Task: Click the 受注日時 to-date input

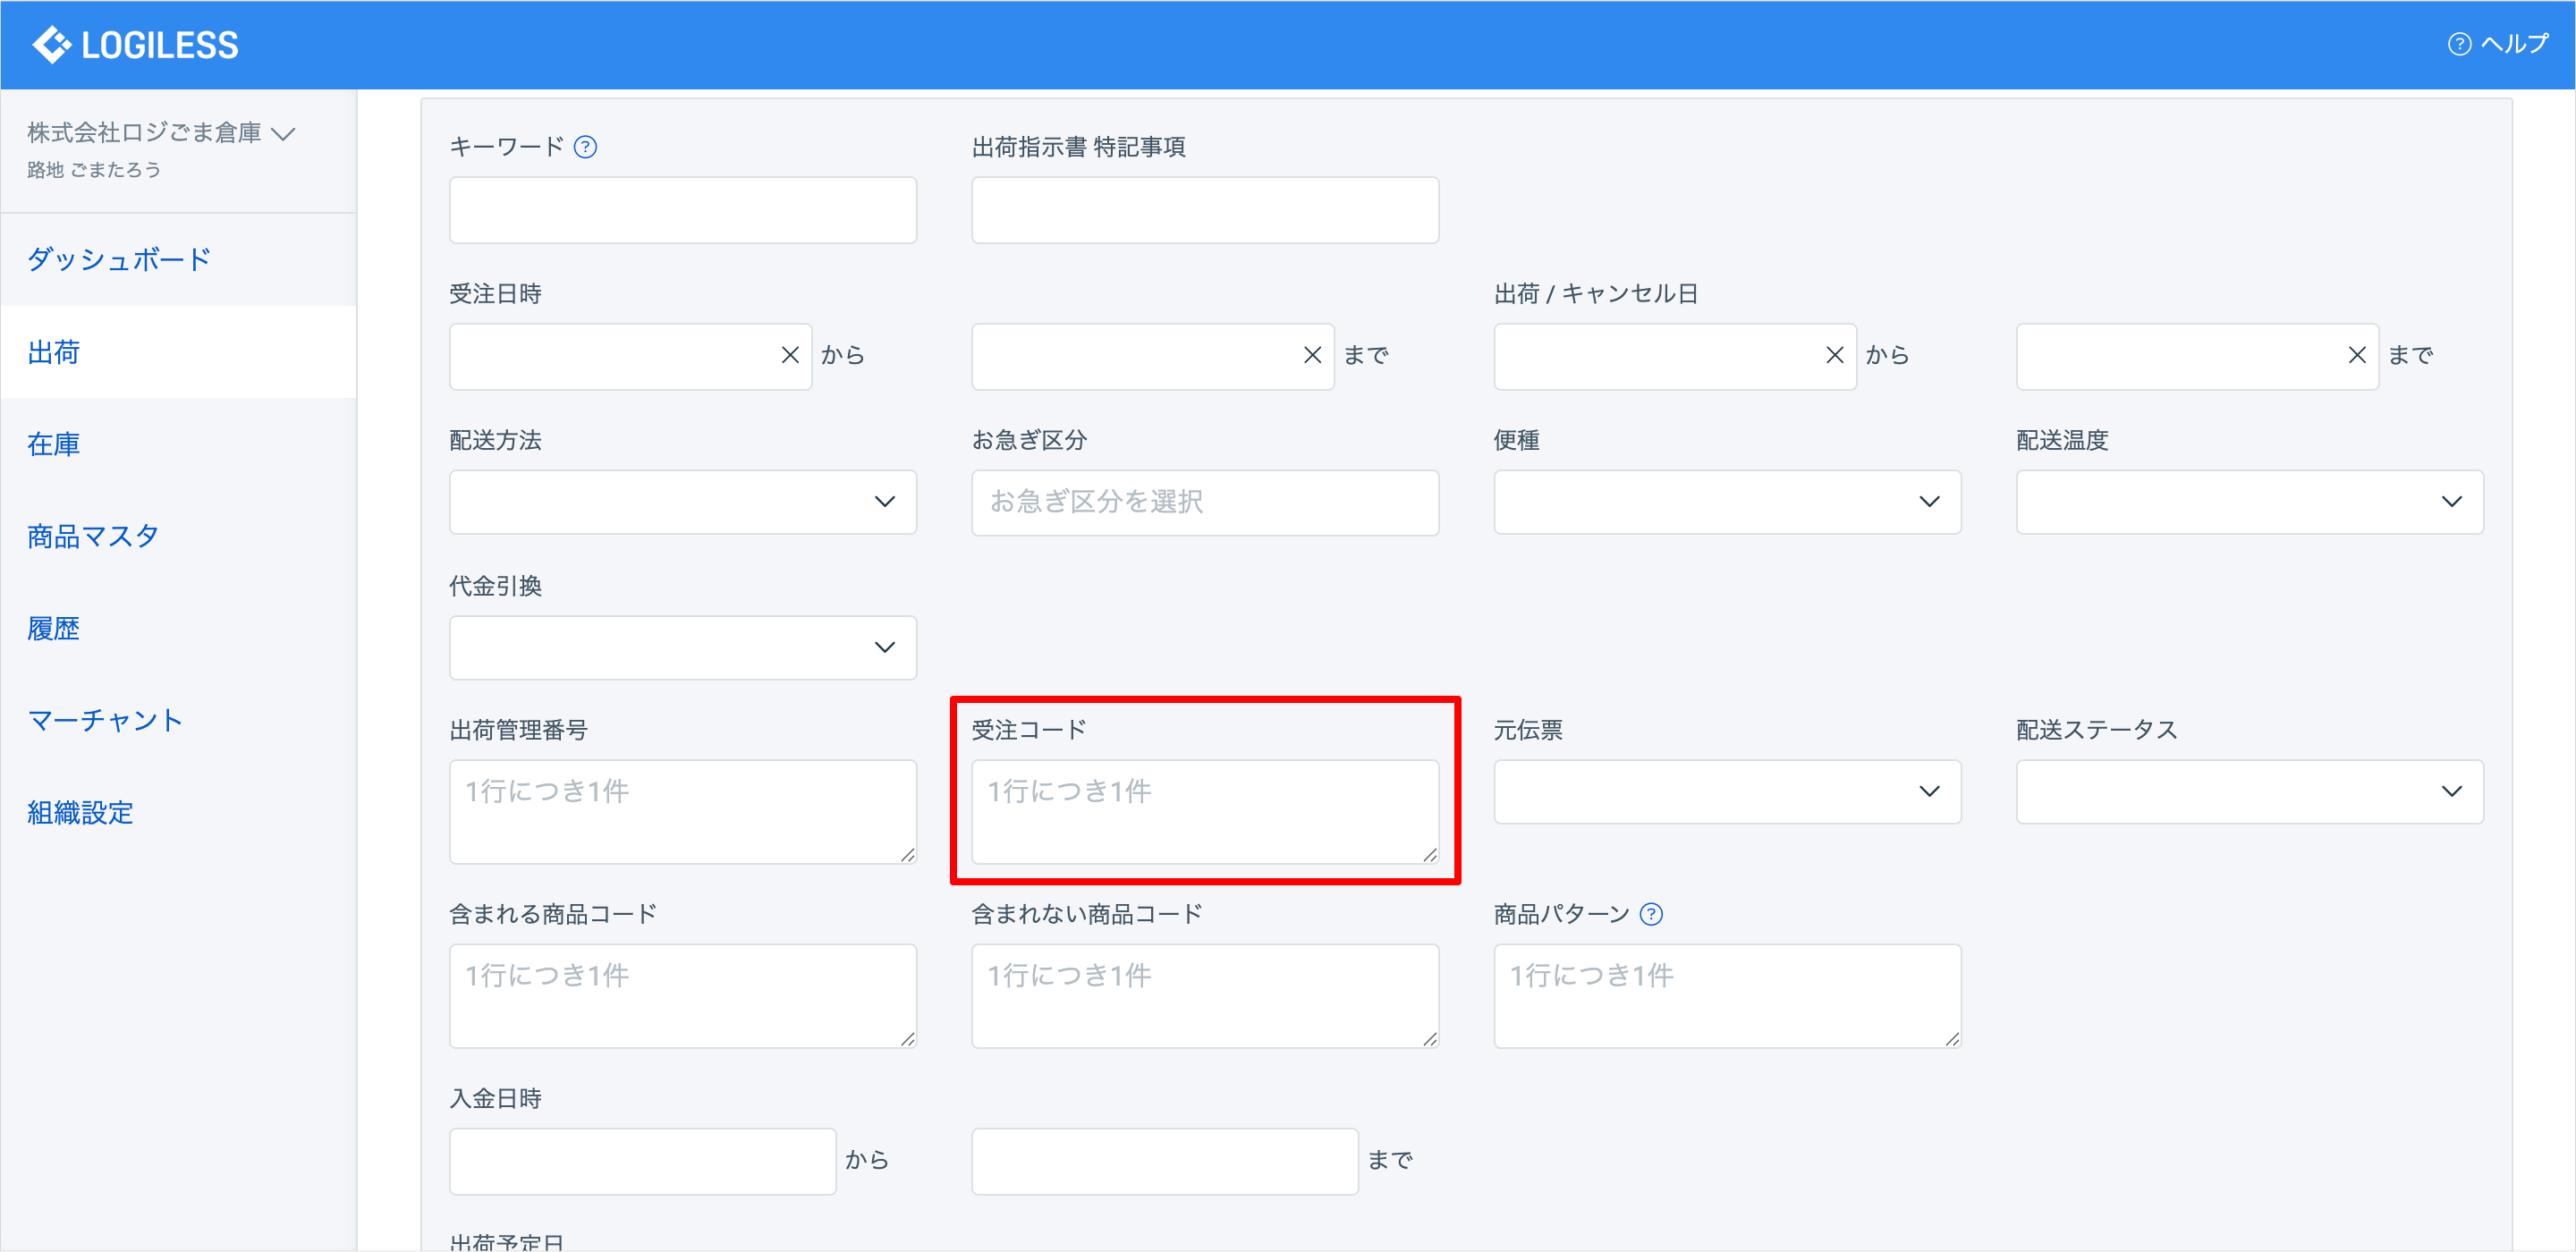Action: [1152, 356]
